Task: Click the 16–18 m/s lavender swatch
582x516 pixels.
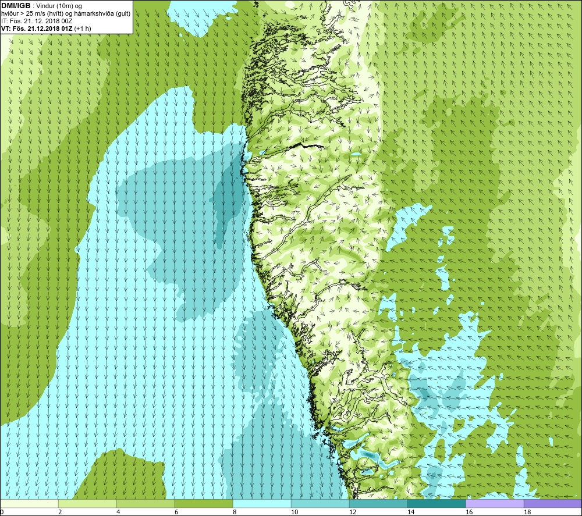Action: pos(495,503)
